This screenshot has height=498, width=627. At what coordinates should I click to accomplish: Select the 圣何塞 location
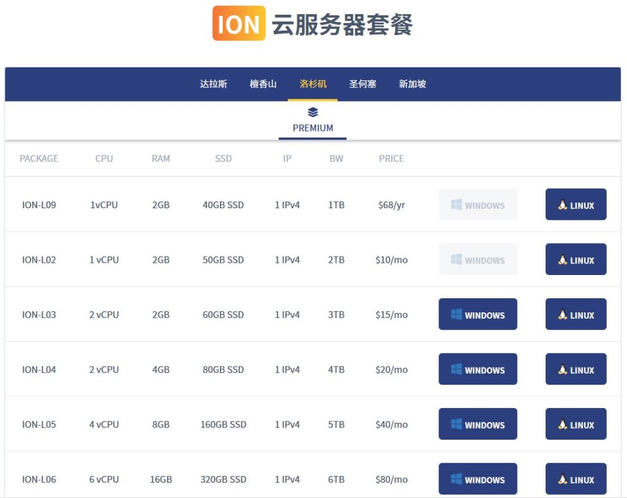(362, 84)
